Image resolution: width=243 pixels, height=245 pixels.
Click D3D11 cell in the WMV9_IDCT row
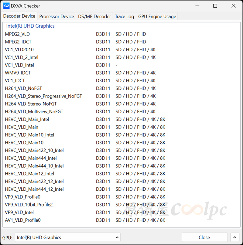pyautogui.click(x=103, y=73)
